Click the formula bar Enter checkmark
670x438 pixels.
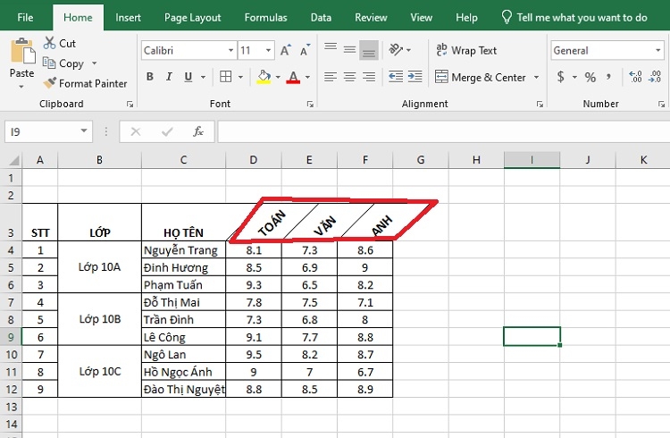click(x=167, y=131)
